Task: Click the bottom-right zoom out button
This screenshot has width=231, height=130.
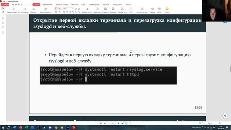Action: point(200,123)
